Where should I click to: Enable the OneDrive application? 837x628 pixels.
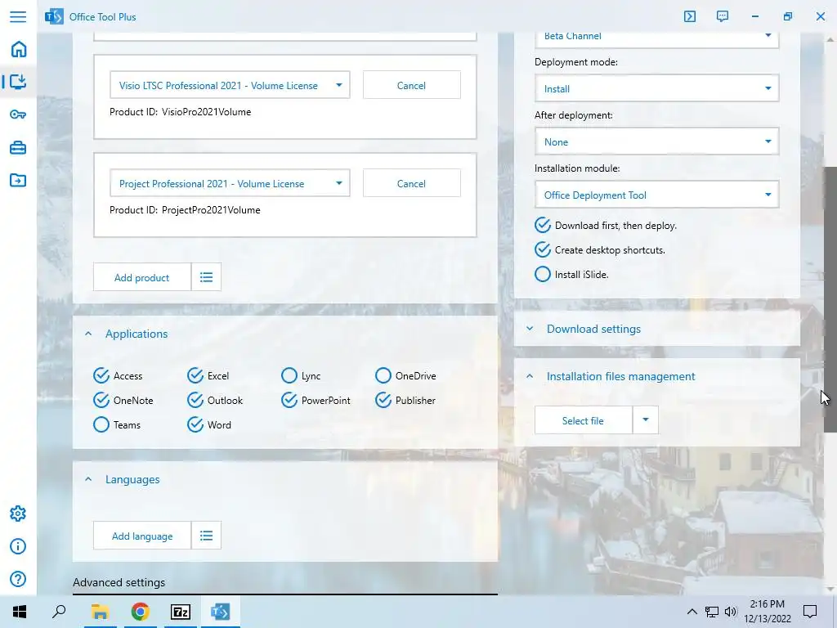405,375
